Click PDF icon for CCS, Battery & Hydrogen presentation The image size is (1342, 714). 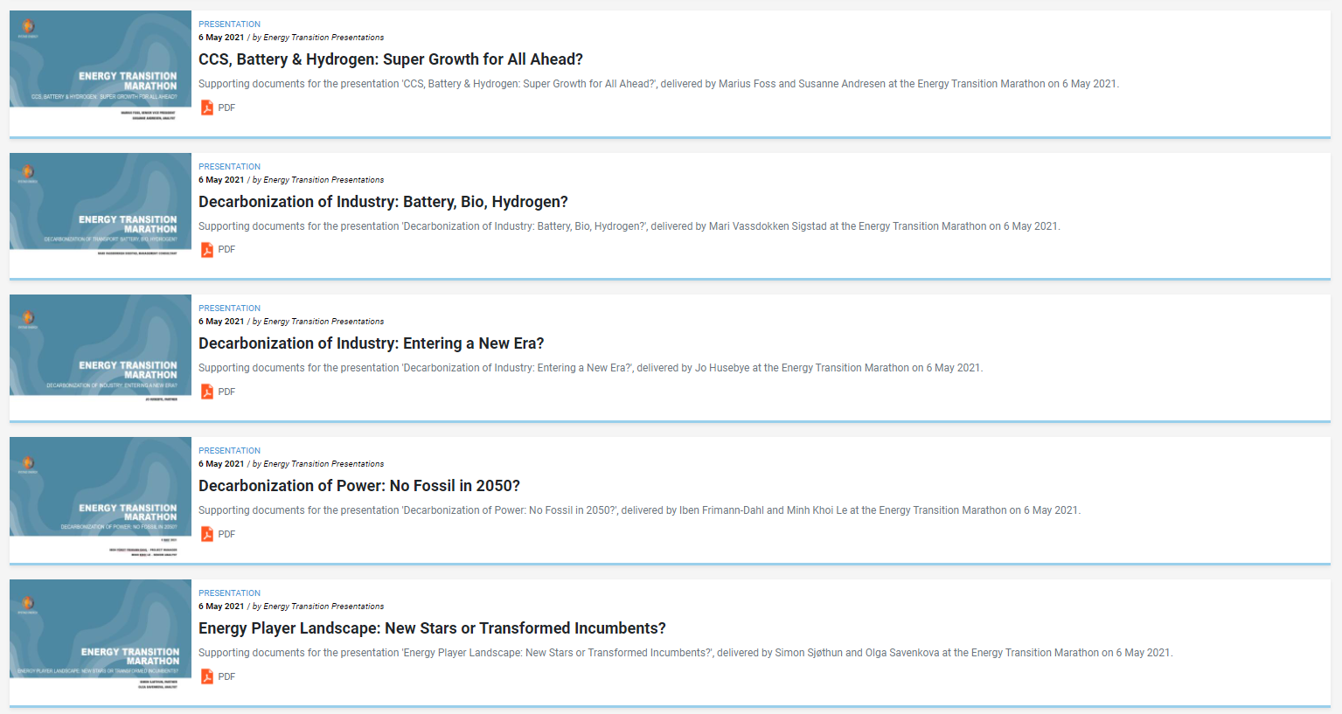(x=207, y=107)
